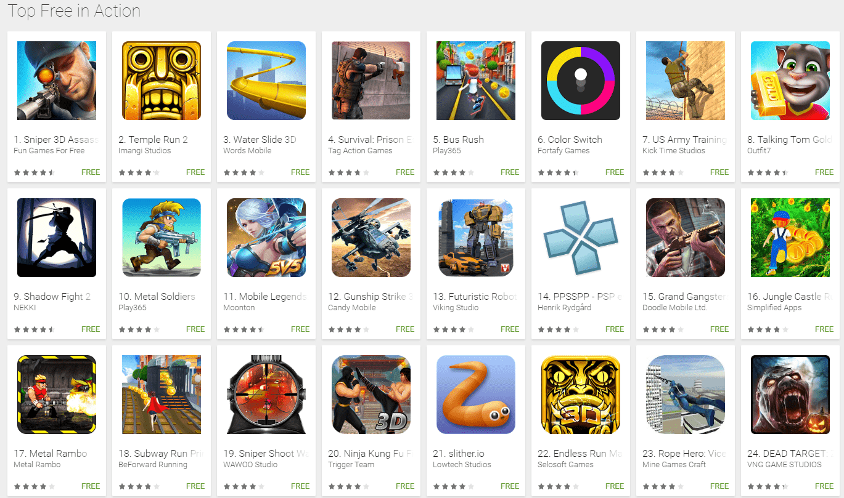Open the Lowtech Studios developer link
The width and height of the screenshot is (844, 498).
(462, 465)
